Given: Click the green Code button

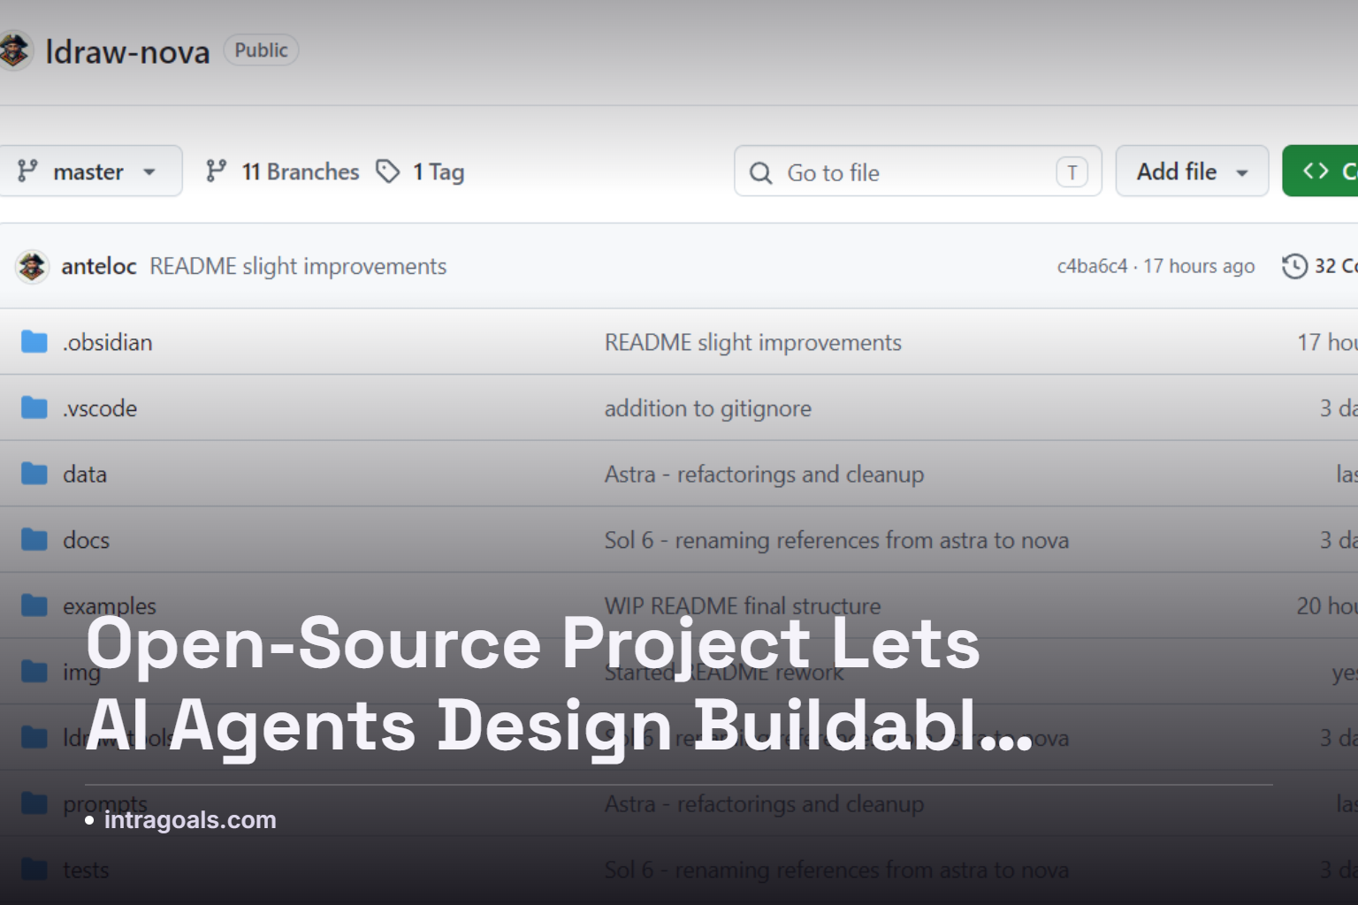Looking at the screenshot, I should [1321, 171].
